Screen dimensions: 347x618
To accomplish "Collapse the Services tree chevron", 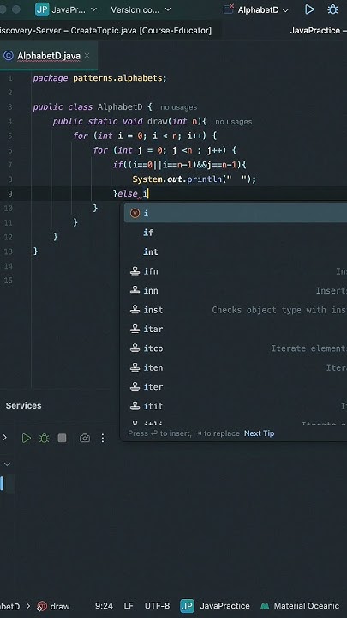I will (x=7, y=464).
